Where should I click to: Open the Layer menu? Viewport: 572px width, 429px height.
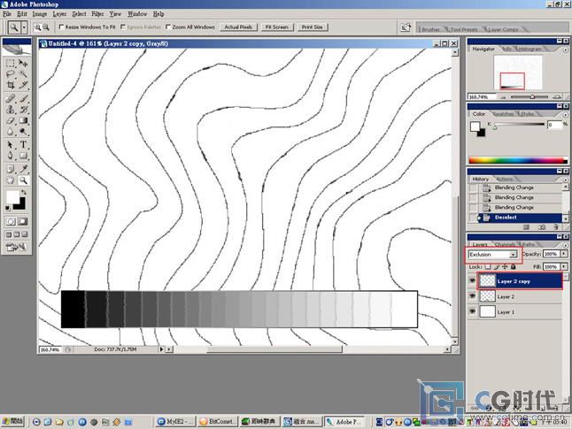click(59, 14)
